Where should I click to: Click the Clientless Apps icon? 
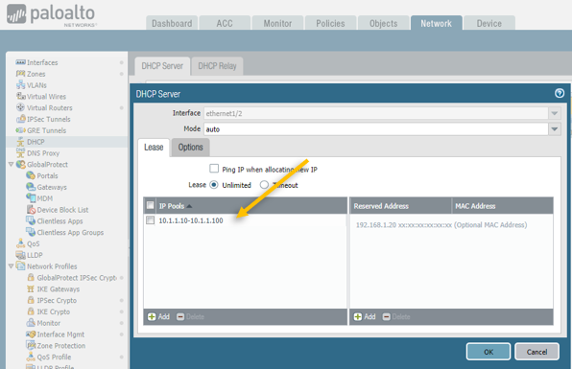31,220
